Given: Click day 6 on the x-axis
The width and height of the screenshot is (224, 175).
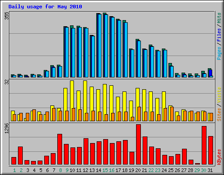Looking at the screenshot, I should click(x=47, y=170).
